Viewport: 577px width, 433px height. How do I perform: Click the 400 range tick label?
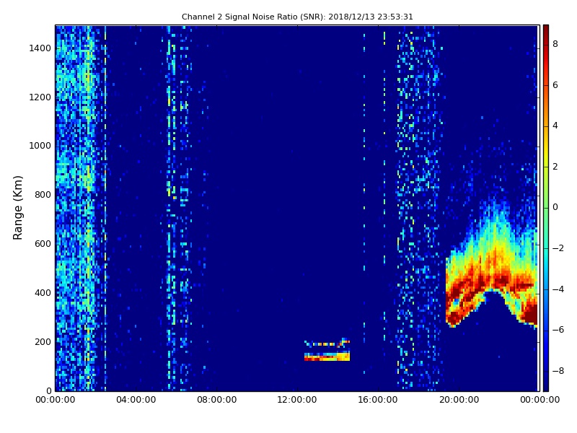point(43,293)
